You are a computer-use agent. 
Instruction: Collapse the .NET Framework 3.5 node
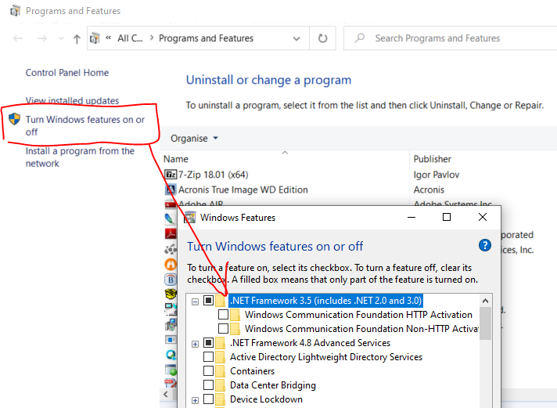(x=195, y=301)
